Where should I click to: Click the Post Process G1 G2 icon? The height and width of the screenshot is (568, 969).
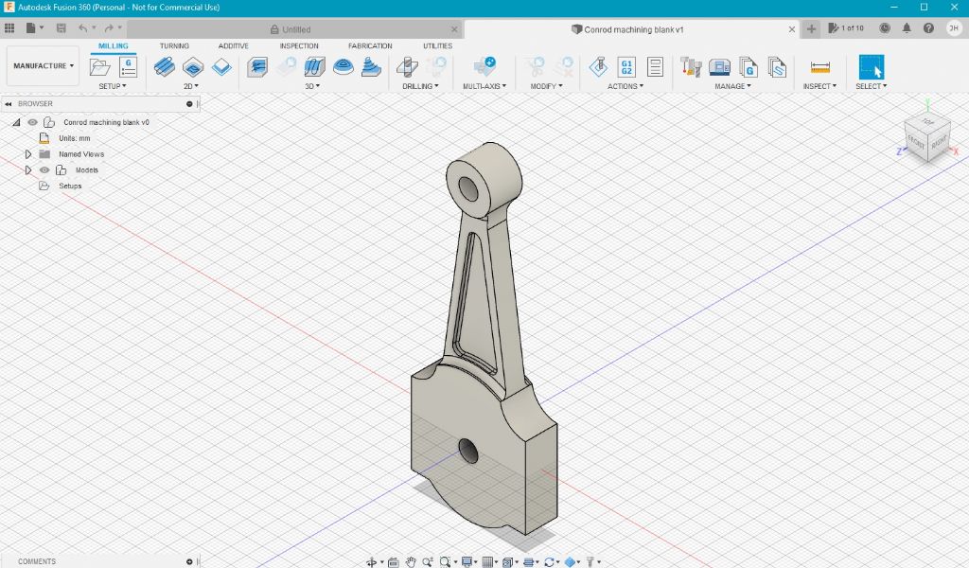(x=626, y=67)
